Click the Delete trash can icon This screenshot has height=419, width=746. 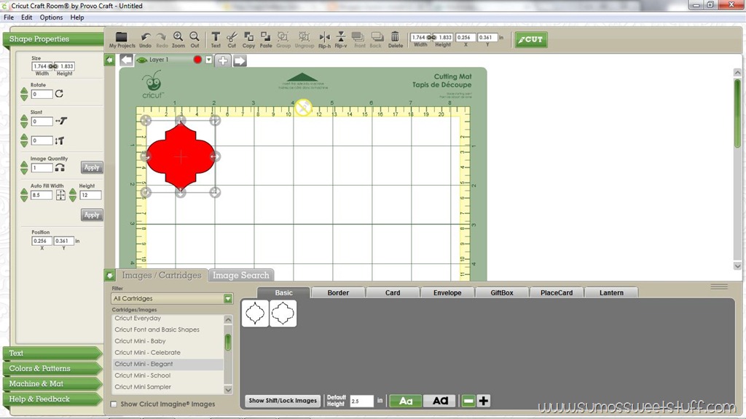[x=395, y=36]
